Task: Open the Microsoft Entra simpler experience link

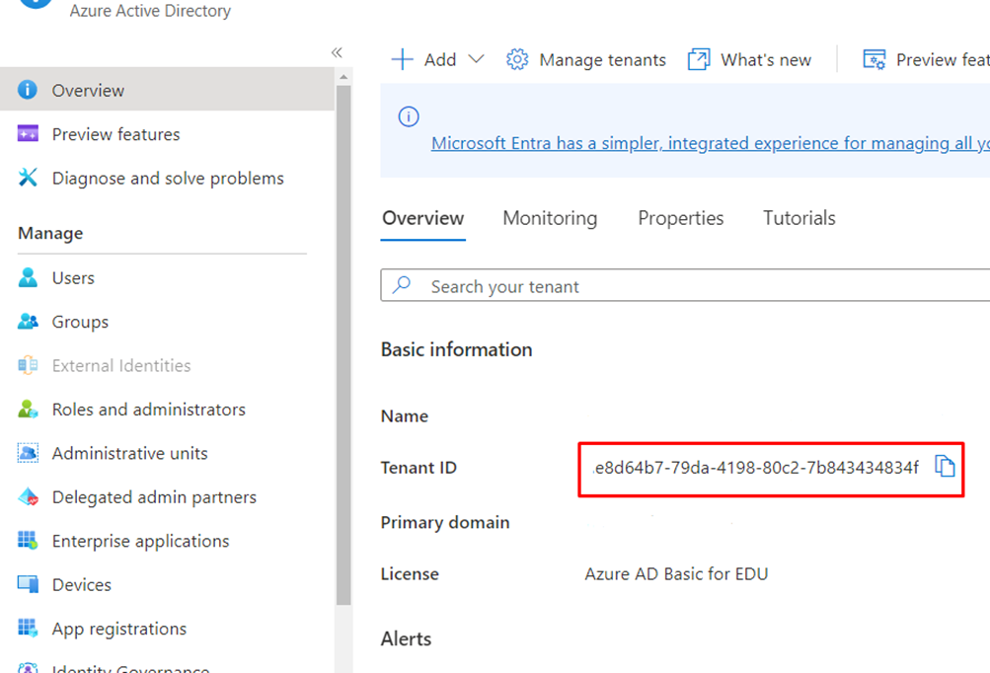Action: click(711, 143)
